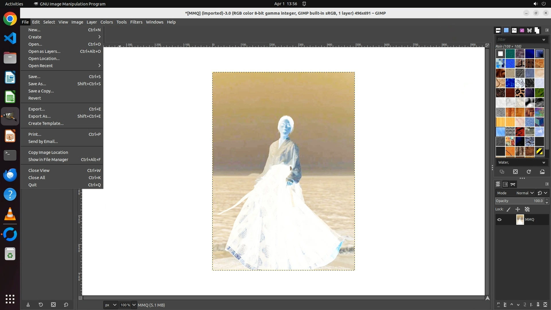Click refresh patterns icon
Viewport: 551px width, 310px height.
tap(529, 172)
